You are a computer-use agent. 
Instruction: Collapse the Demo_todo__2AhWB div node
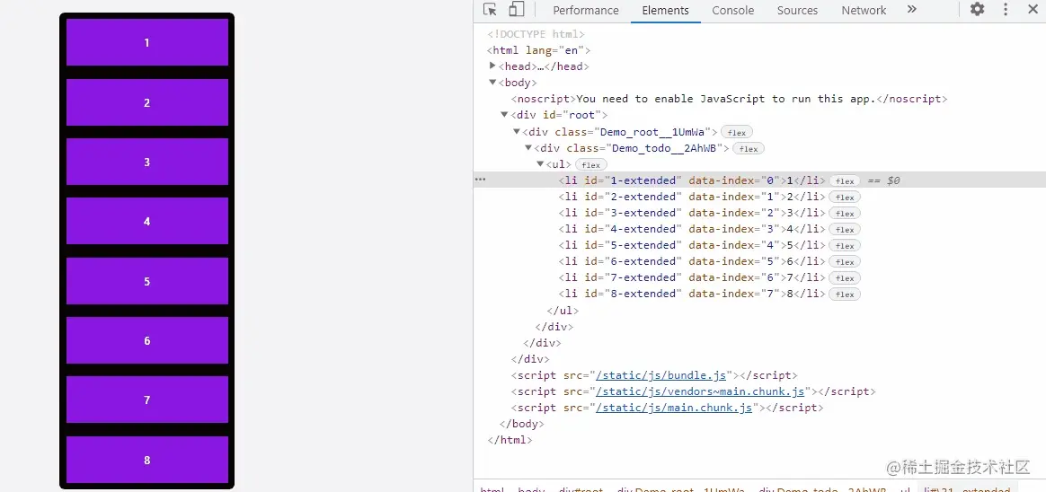point(528,147)
